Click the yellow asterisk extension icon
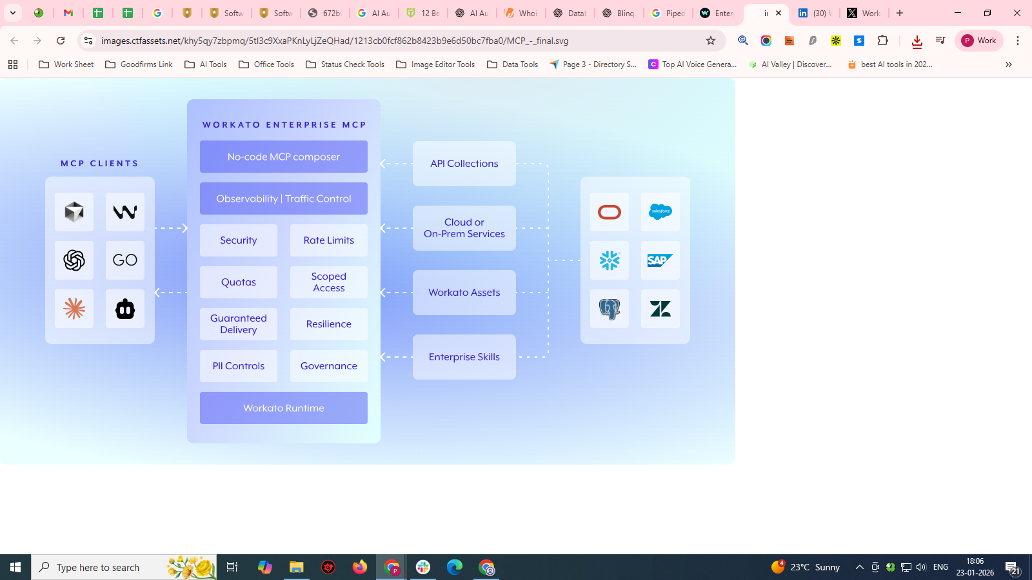This screenshot has height=580, width=1032. (836, 41)
